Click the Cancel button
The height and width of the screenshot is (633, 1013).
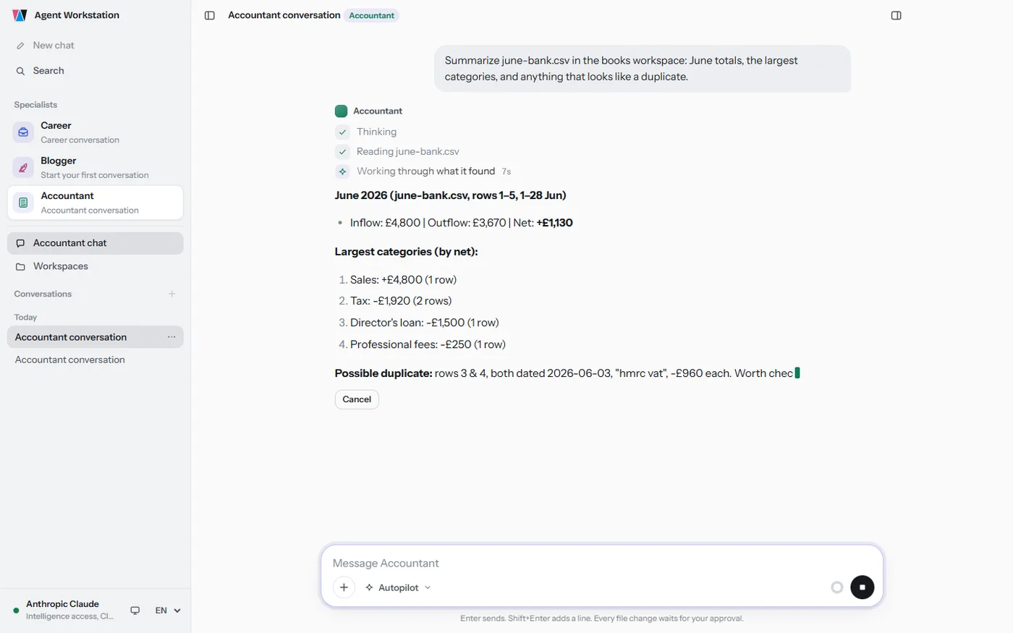(x=357, y=399)
